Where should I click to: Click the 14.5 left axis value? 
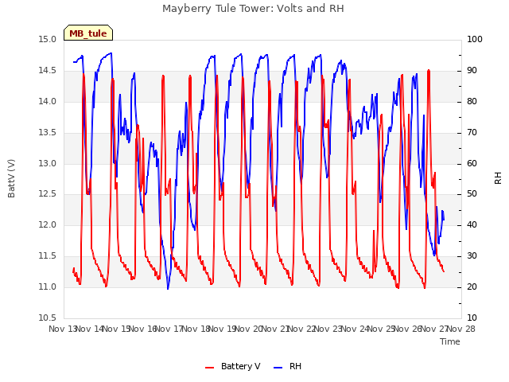47,71
